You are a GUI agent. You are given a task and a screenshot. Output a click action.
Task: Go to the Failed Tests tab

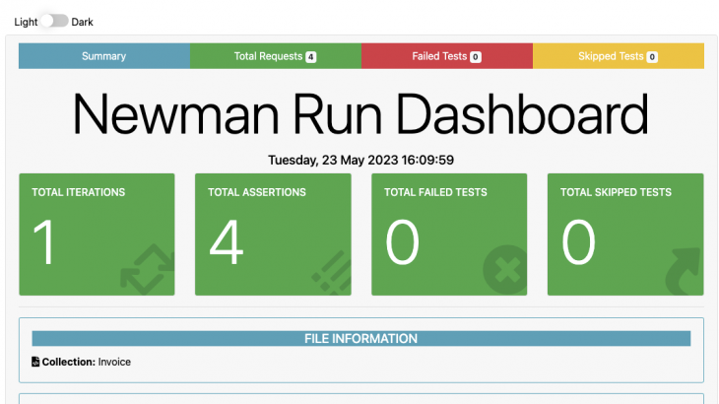[440, 56]
